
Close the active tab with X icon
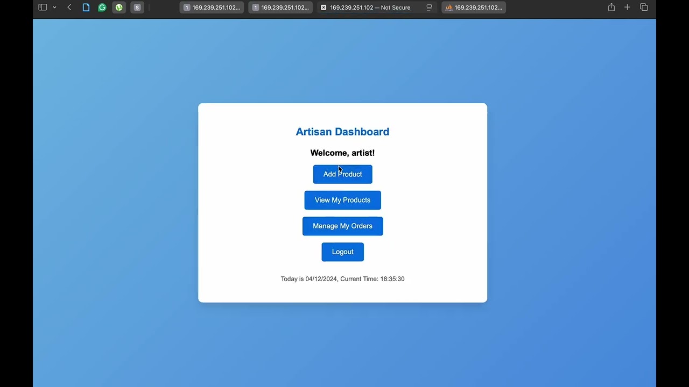point(324,8)
